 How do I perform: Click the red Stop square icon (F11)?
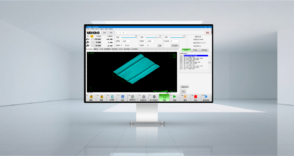pyautogui.click(x=196, y=97)
